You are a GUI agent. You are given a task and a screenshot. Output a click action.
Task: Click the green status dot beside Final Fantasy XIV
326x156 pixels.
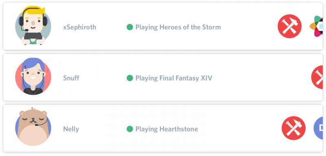pyautogui.click(x=130, y=78)
